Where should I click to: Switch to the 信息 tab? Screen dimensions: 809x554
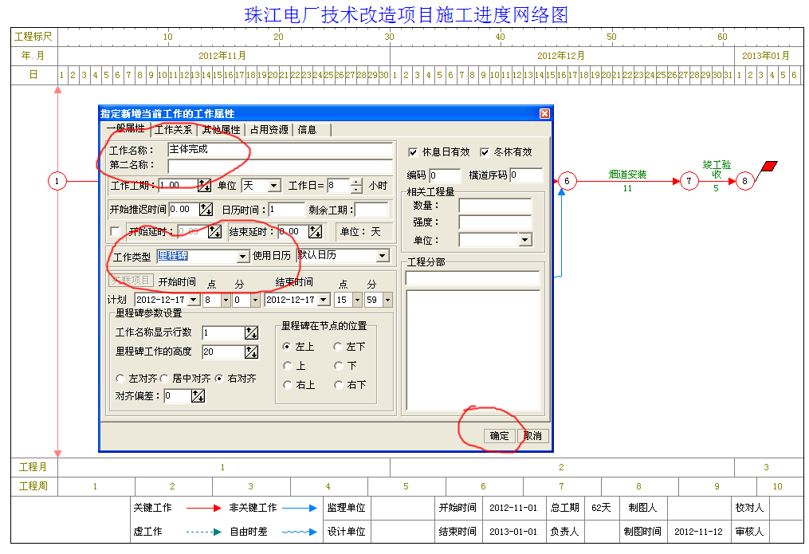(x=312, y=130)
